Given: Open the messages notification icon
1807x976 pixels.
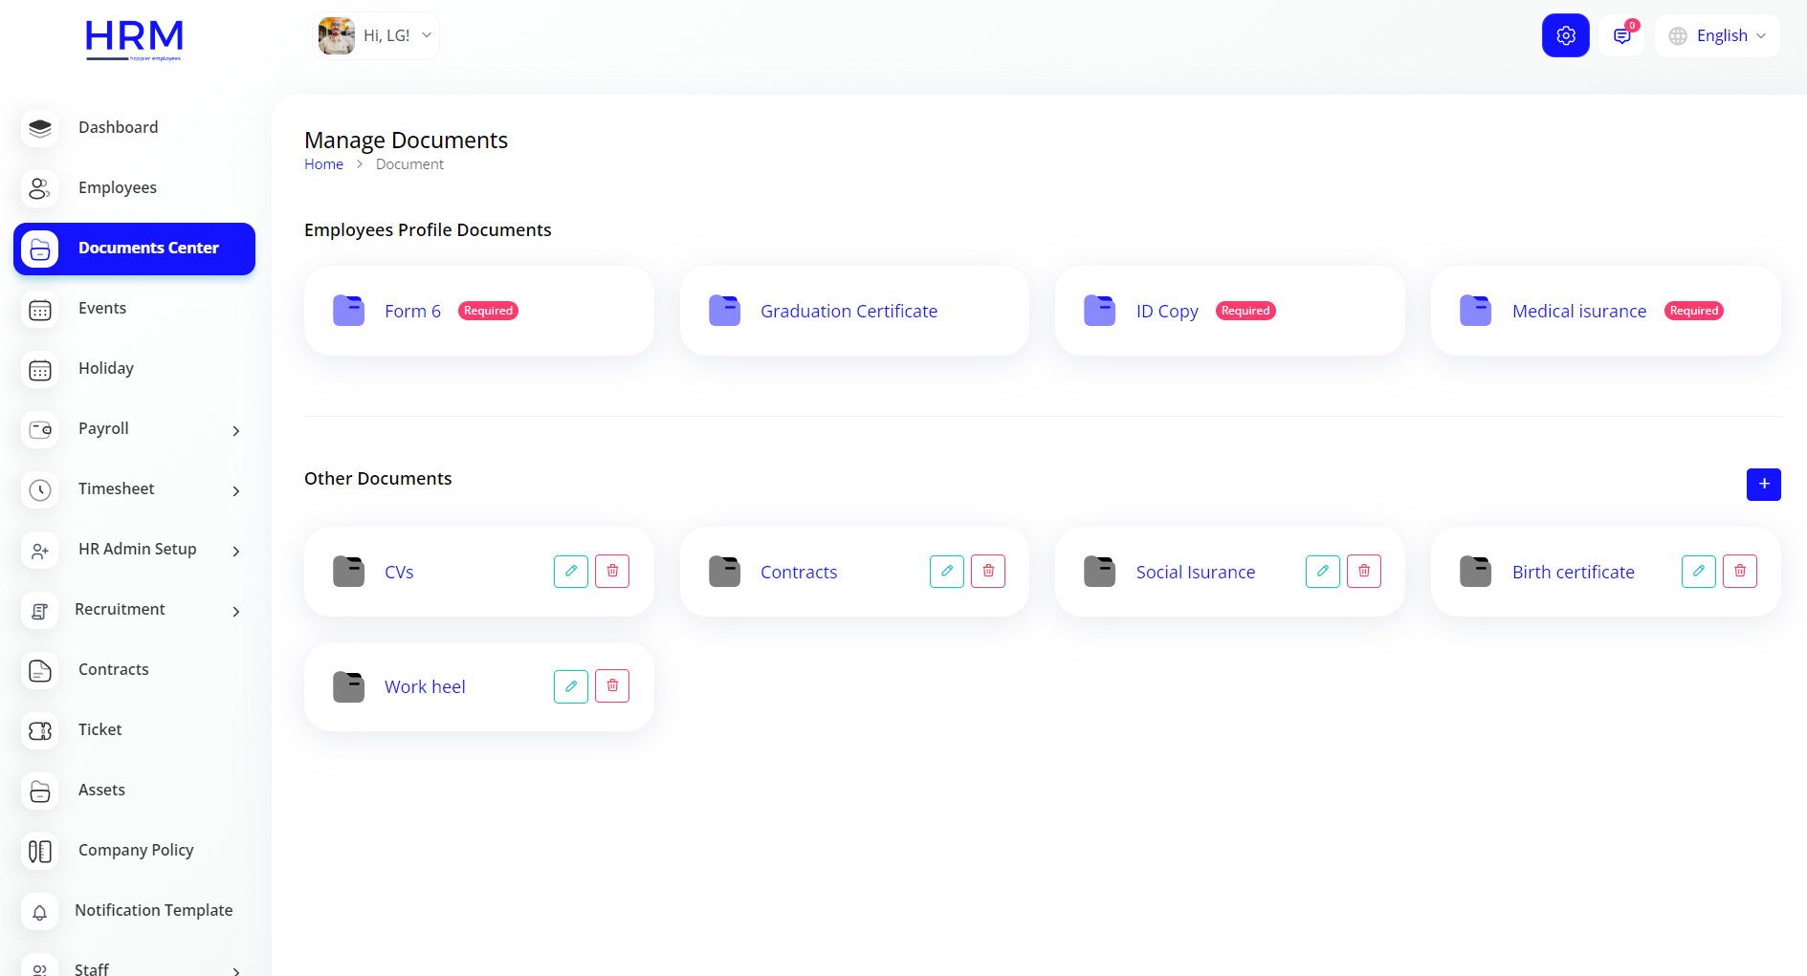Looking at the screenshot, I should (x=1621, y=35).
